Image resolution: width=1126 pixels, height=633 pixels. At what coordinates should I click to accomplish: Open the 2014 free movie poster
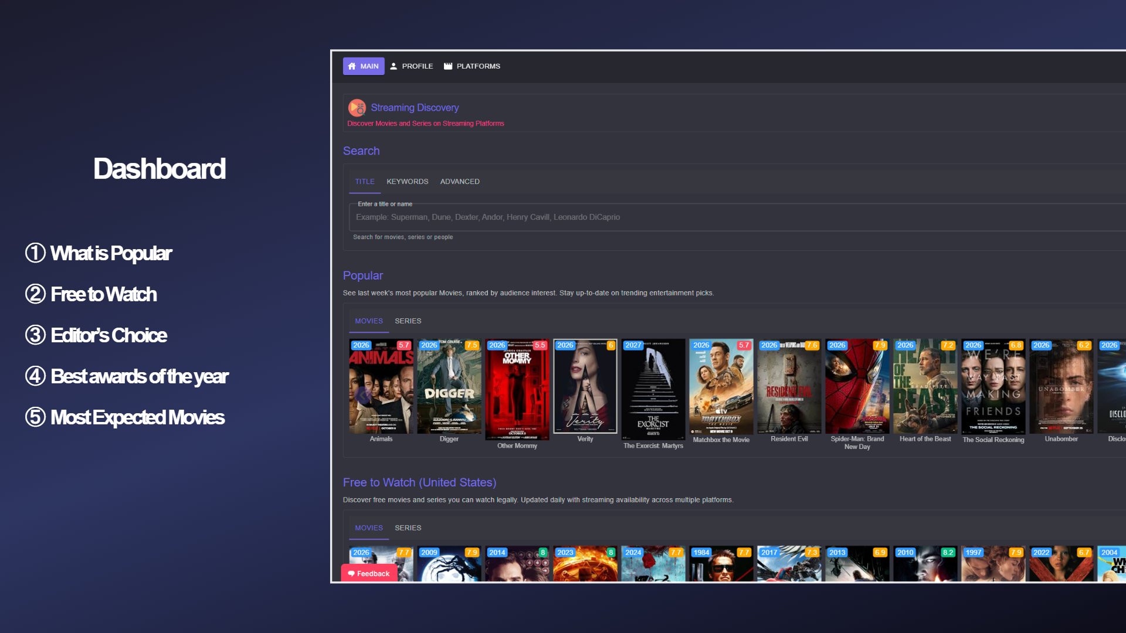pos(517,564)
